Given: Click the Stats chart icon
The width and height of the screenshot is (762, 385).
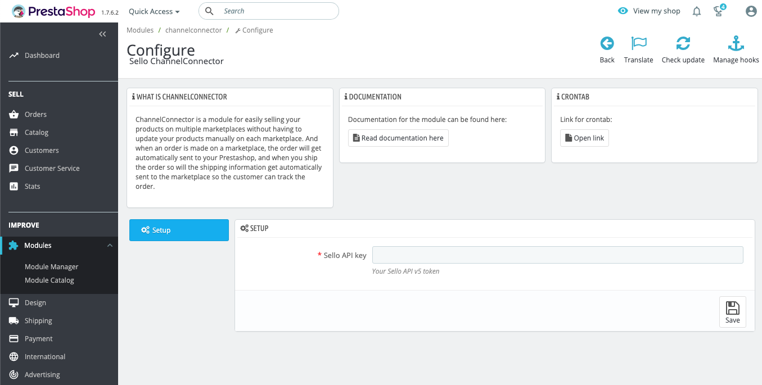Looking at the screenshot, I should pyautogui.click(x=13, y=186).
